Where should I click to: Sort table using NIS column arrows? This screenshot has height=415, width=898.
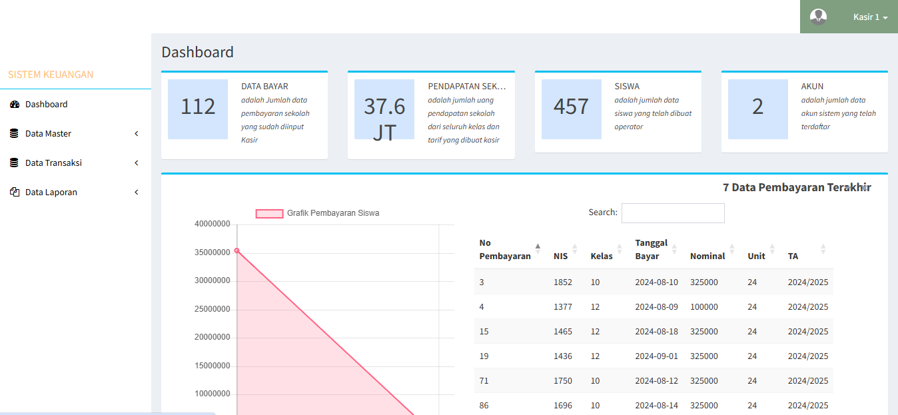coord(575,250)
